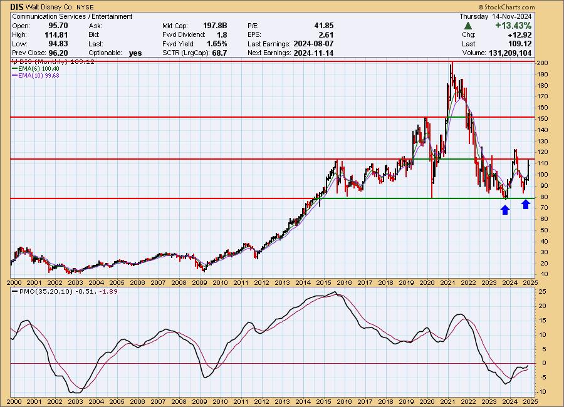Screen dimensions: 564x407
Task: Click the Next Earnings date 2024-11-14
Action: click(x=314, y=53)
